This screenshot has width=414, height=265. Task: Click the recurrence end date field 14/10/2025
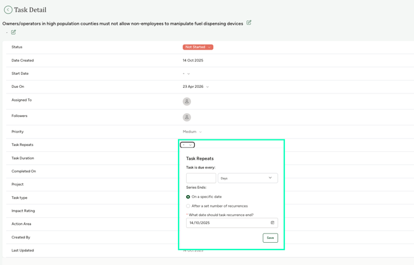(226, 223)
